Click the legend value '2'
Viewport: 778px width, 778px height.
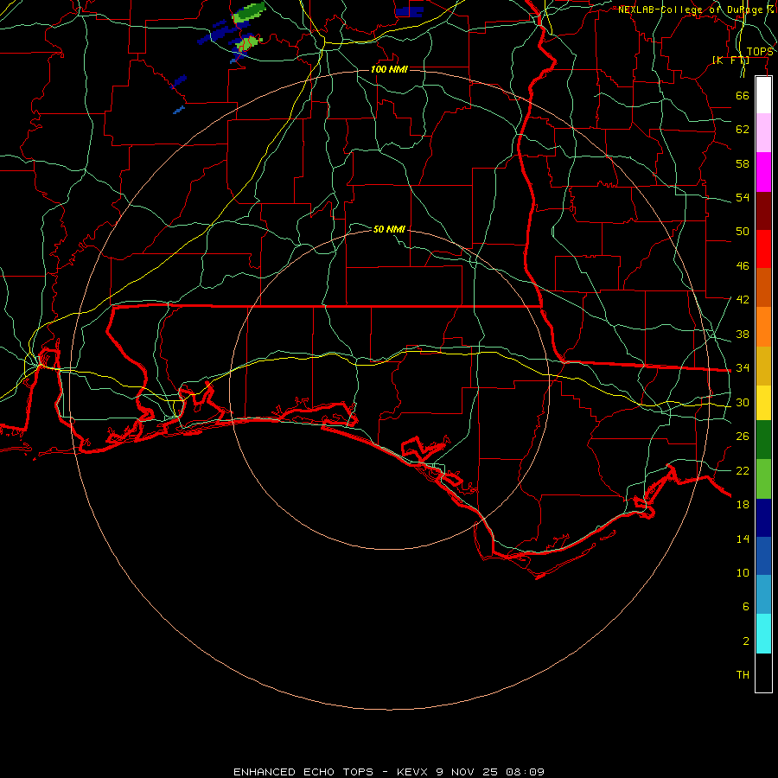pyautogui.click(x=746, y=641)
